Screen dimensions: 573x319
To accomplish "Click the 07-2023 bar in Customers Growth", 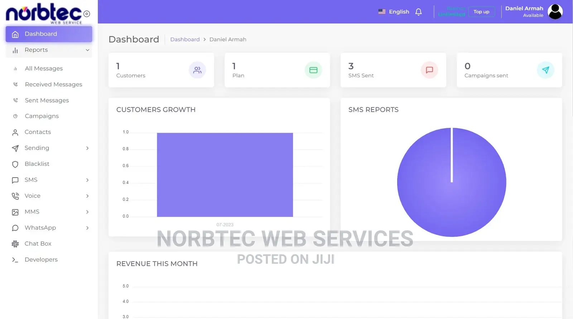I will tap(225, 175).
